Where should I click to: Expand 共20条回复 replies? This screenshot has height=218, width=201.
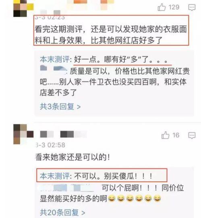pos(62,212)
